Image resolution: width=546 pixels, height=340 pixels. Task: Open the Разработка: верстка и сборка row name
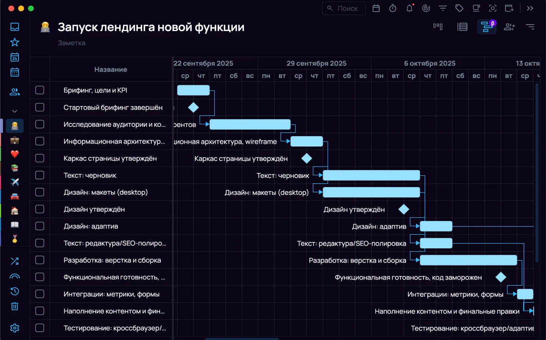(x=112, y=260)
